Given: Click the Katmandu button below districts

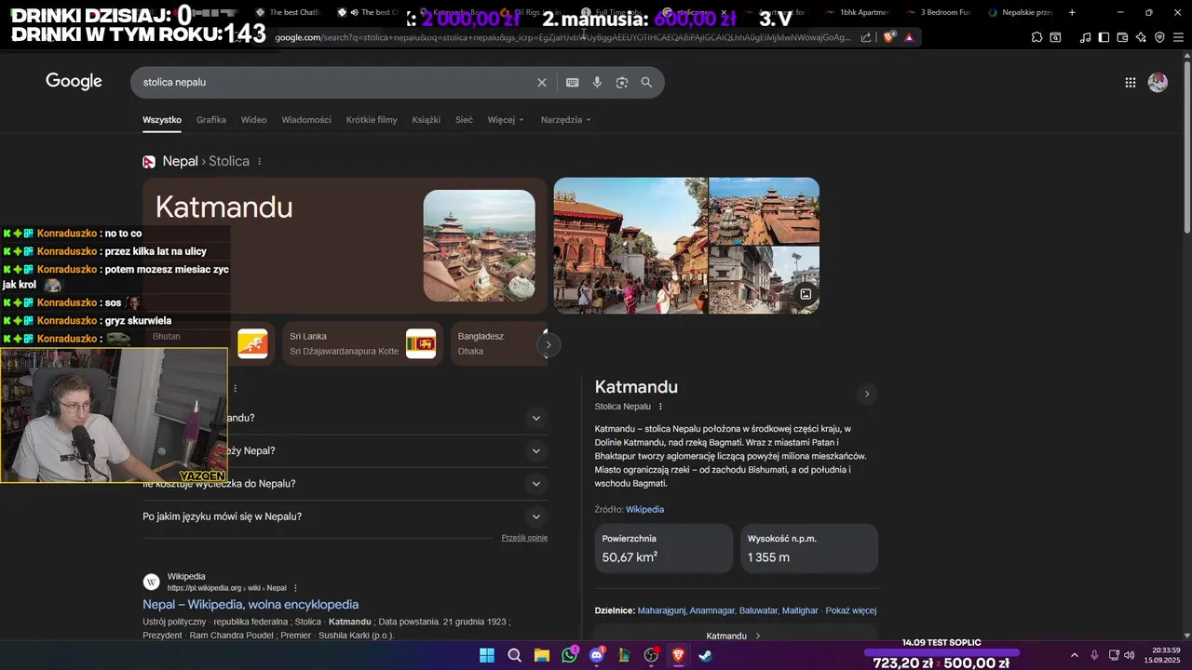Looking at the screenshot, I should coord(734,636).
